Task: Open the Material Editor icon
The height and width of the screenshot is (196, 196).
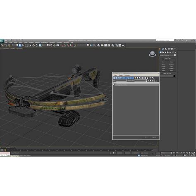Action: point(113,45)
